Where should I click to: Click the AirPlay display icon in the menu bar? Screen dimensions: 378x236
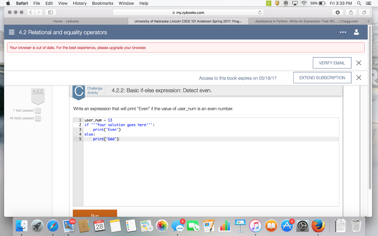pos(295,3)
